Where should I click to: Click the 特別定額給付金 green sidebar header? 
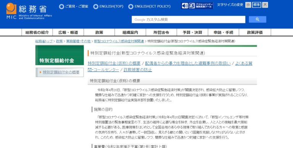click(x=60, y=56)
